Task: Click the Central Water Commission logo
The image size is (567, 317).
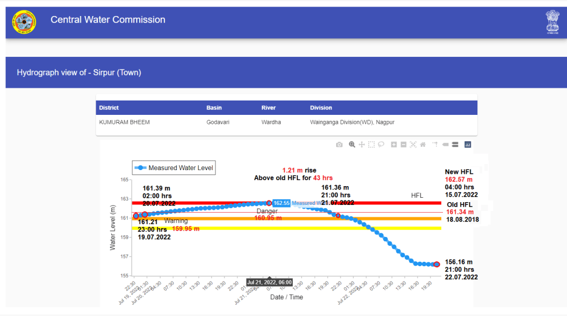Action: (x=23, y=22)
